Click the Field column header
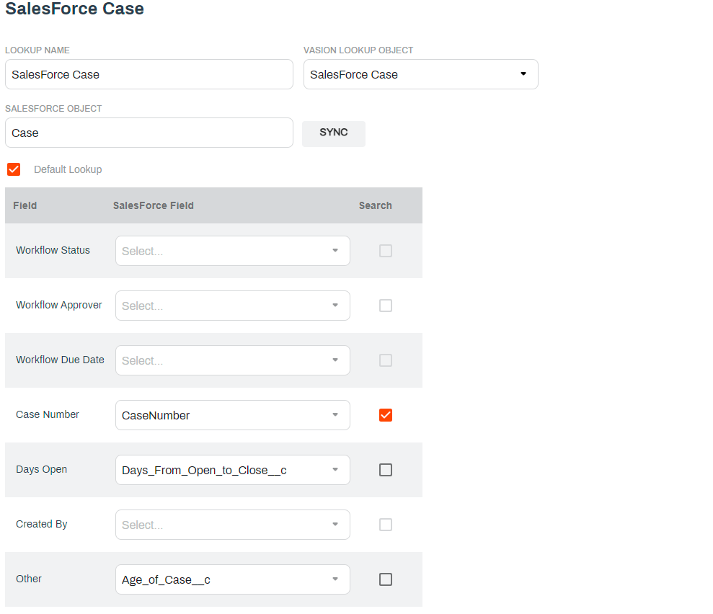The image size is (713, 614). 25,205
